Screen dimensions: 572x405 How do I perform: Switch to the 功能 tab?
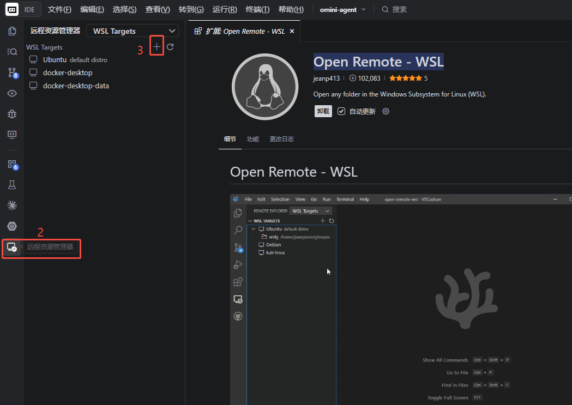(x=253, y=139)
